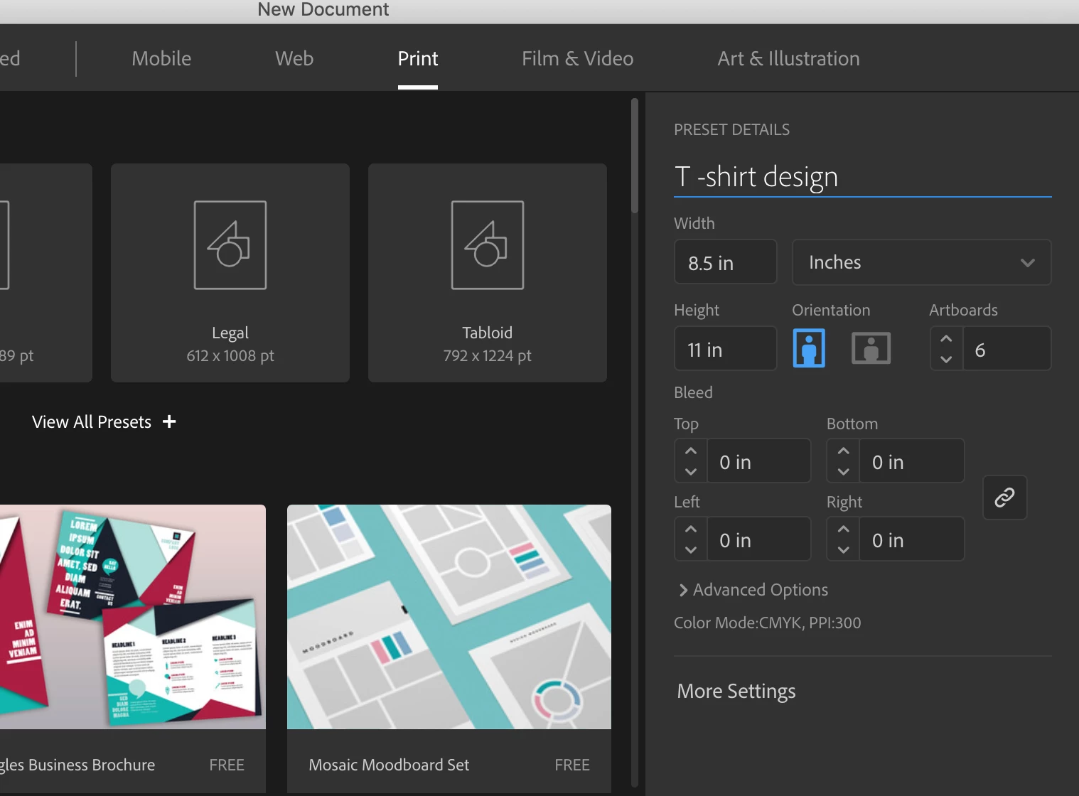Increase Left bleed with up arrow

690,529
